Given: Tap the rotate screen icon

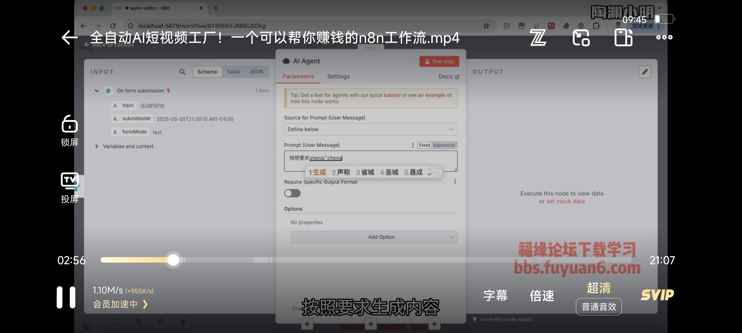Looking at the screenshot, I should pos(623,37).
